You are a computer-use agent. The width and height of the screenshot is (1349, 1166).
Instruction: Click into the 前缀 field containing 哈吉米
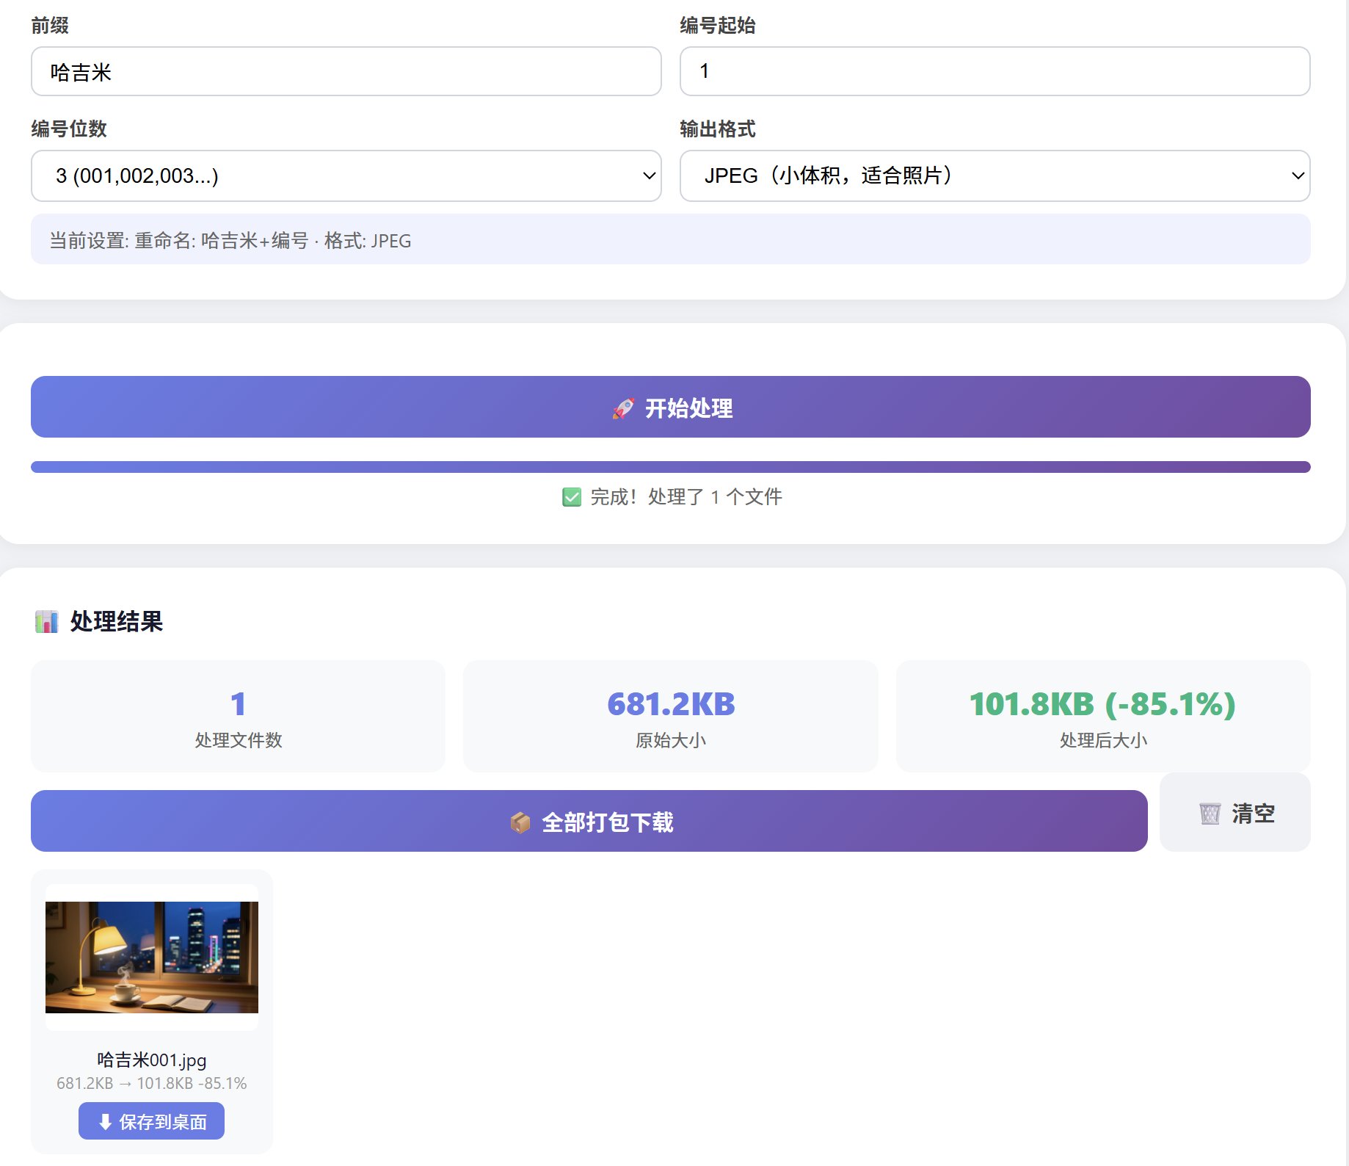click(x=346, y=71)
